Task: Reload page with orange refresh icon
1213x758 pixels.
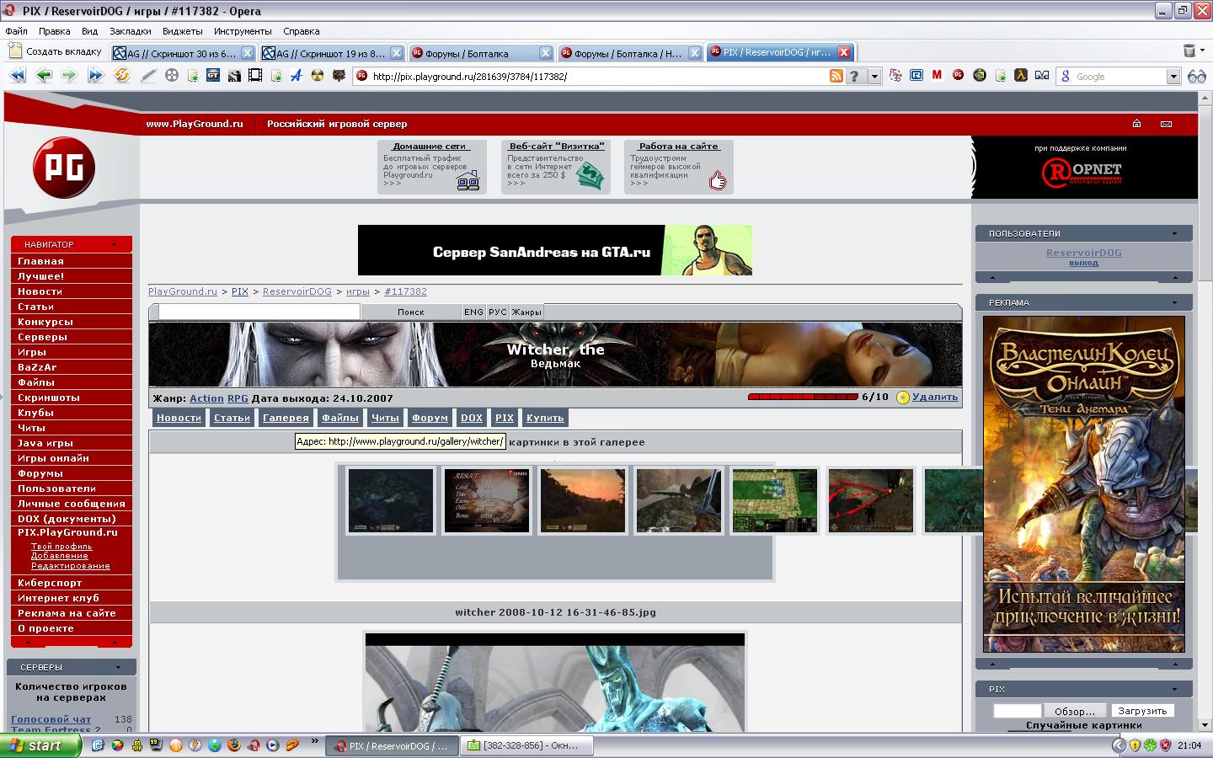Action: point(122,76)
